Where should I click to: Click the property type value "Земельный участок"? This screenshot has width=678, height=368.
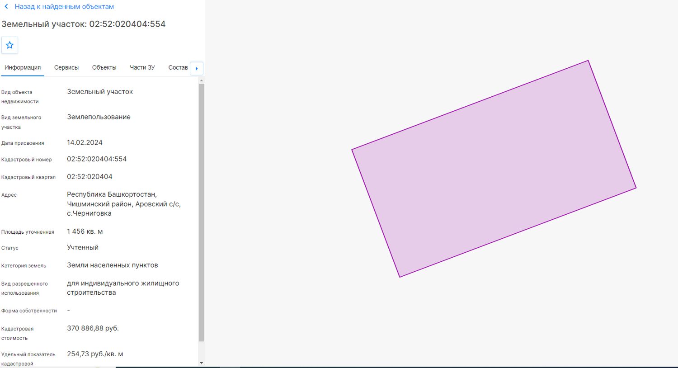[100, 92]
